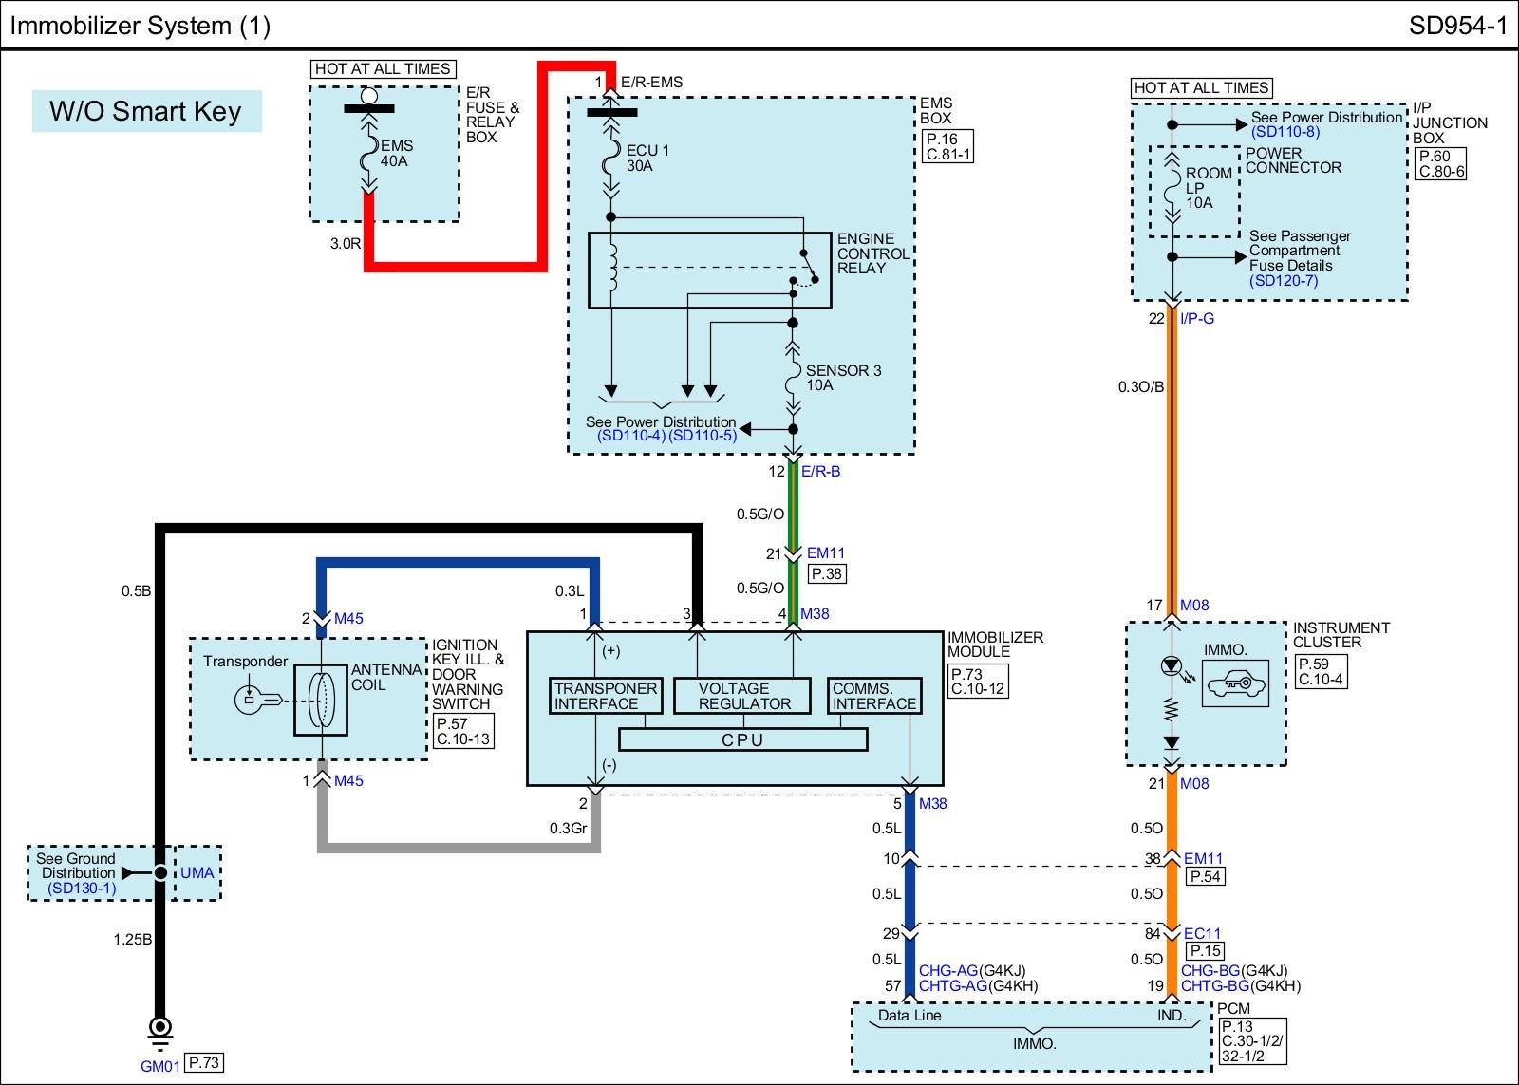Image resolution: width=1519 pixels, height=1085 pixels.
Task: Click the UMA ground joint link
Action: click(197, 872)
